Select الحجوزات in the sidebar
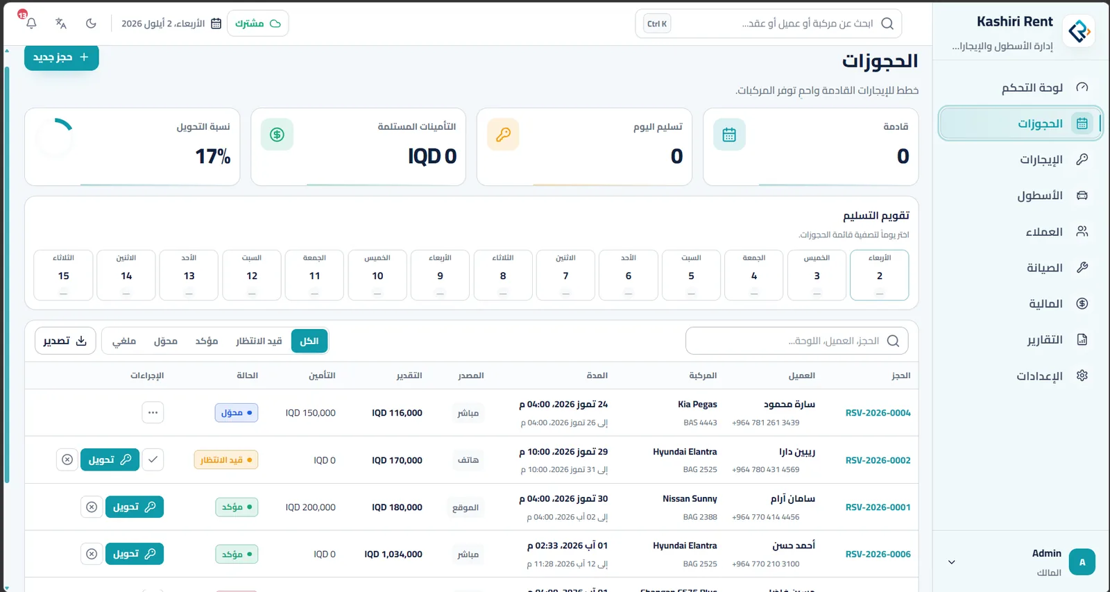 [1020, 124]
